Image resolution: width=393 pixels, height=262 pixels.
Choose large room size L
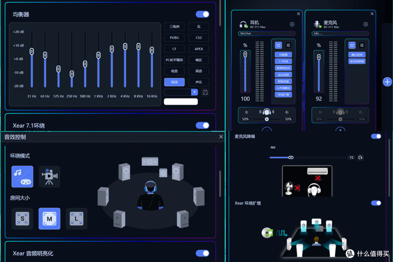(x=76, y=219)
